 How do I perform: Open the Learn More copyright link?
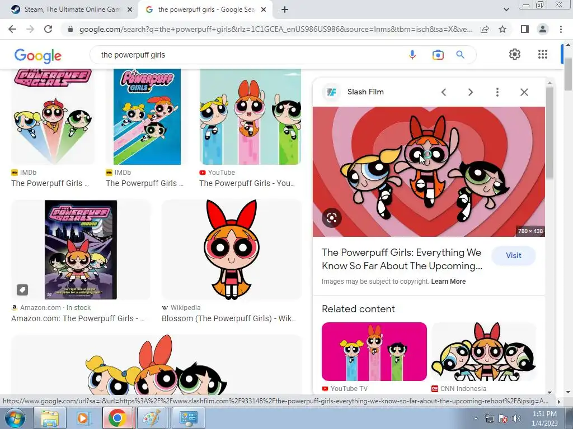coord(448,282)
